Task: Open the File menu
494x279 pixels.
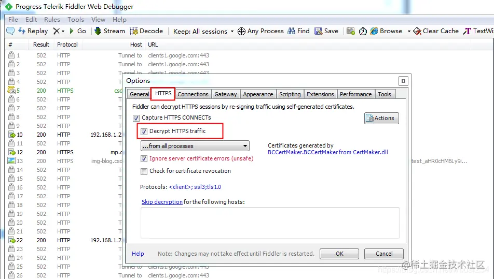Action: tap(13, 20)
